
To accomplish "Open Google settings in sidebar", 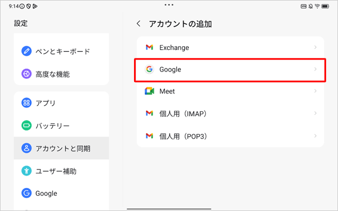I will pyautogui.click(x=61, y=193).
